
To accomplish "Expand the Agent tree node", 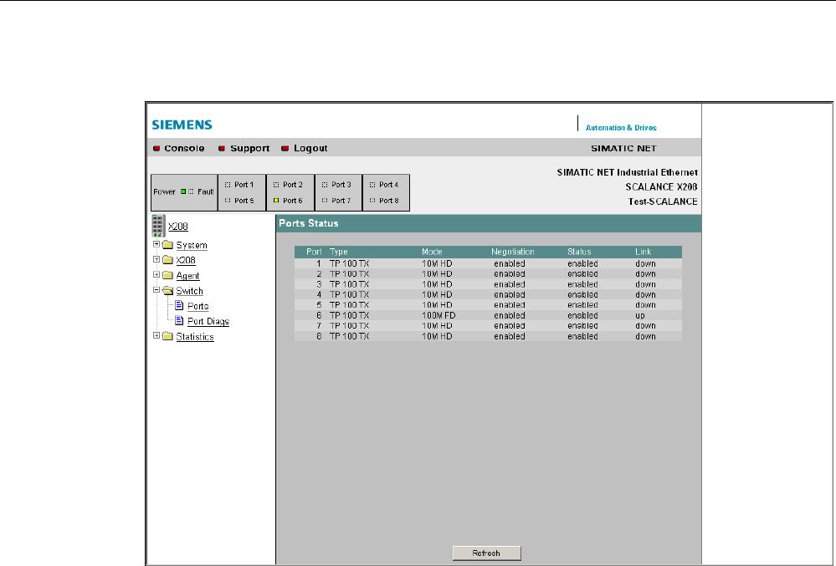I will 156,275.
